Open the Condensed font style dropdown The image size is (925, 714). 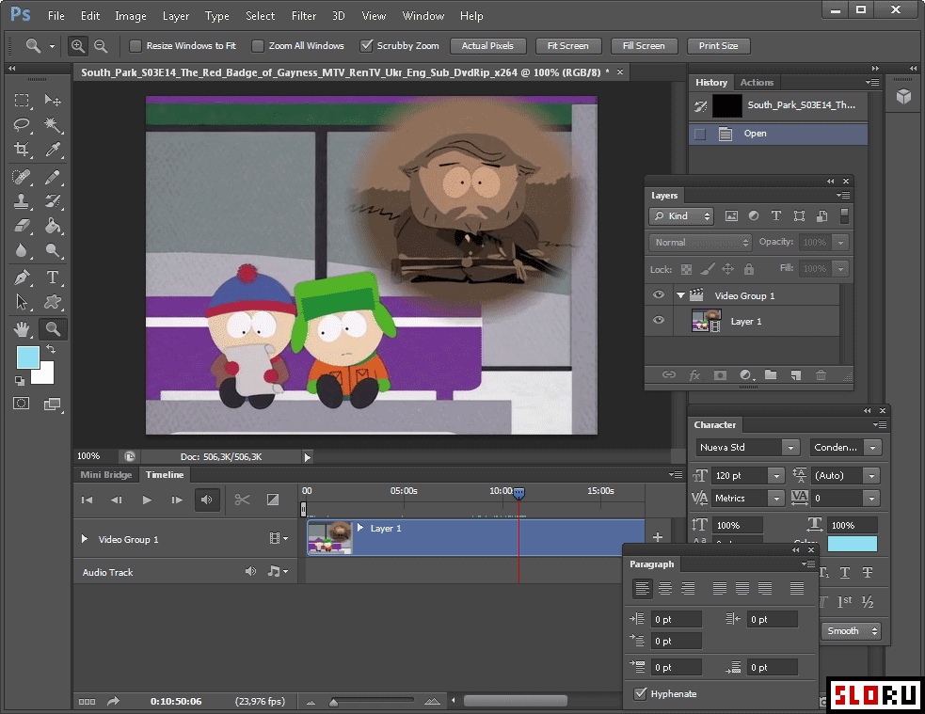(x=872, y=448)
